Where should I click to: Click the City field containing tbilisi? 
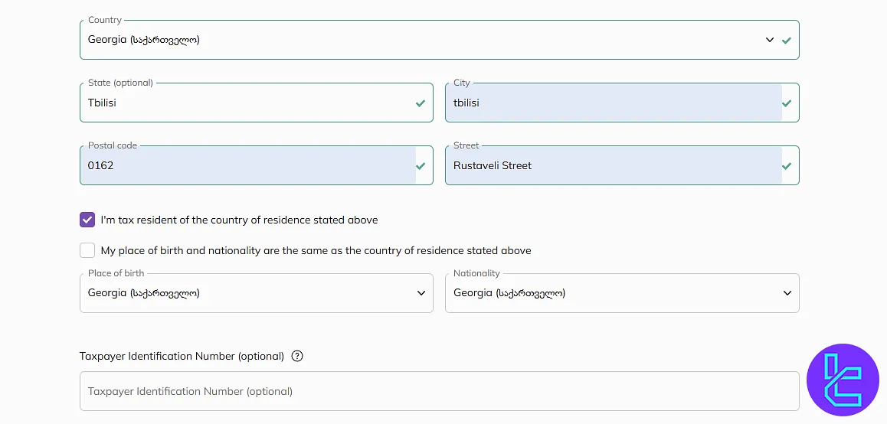tap(622, 103)
